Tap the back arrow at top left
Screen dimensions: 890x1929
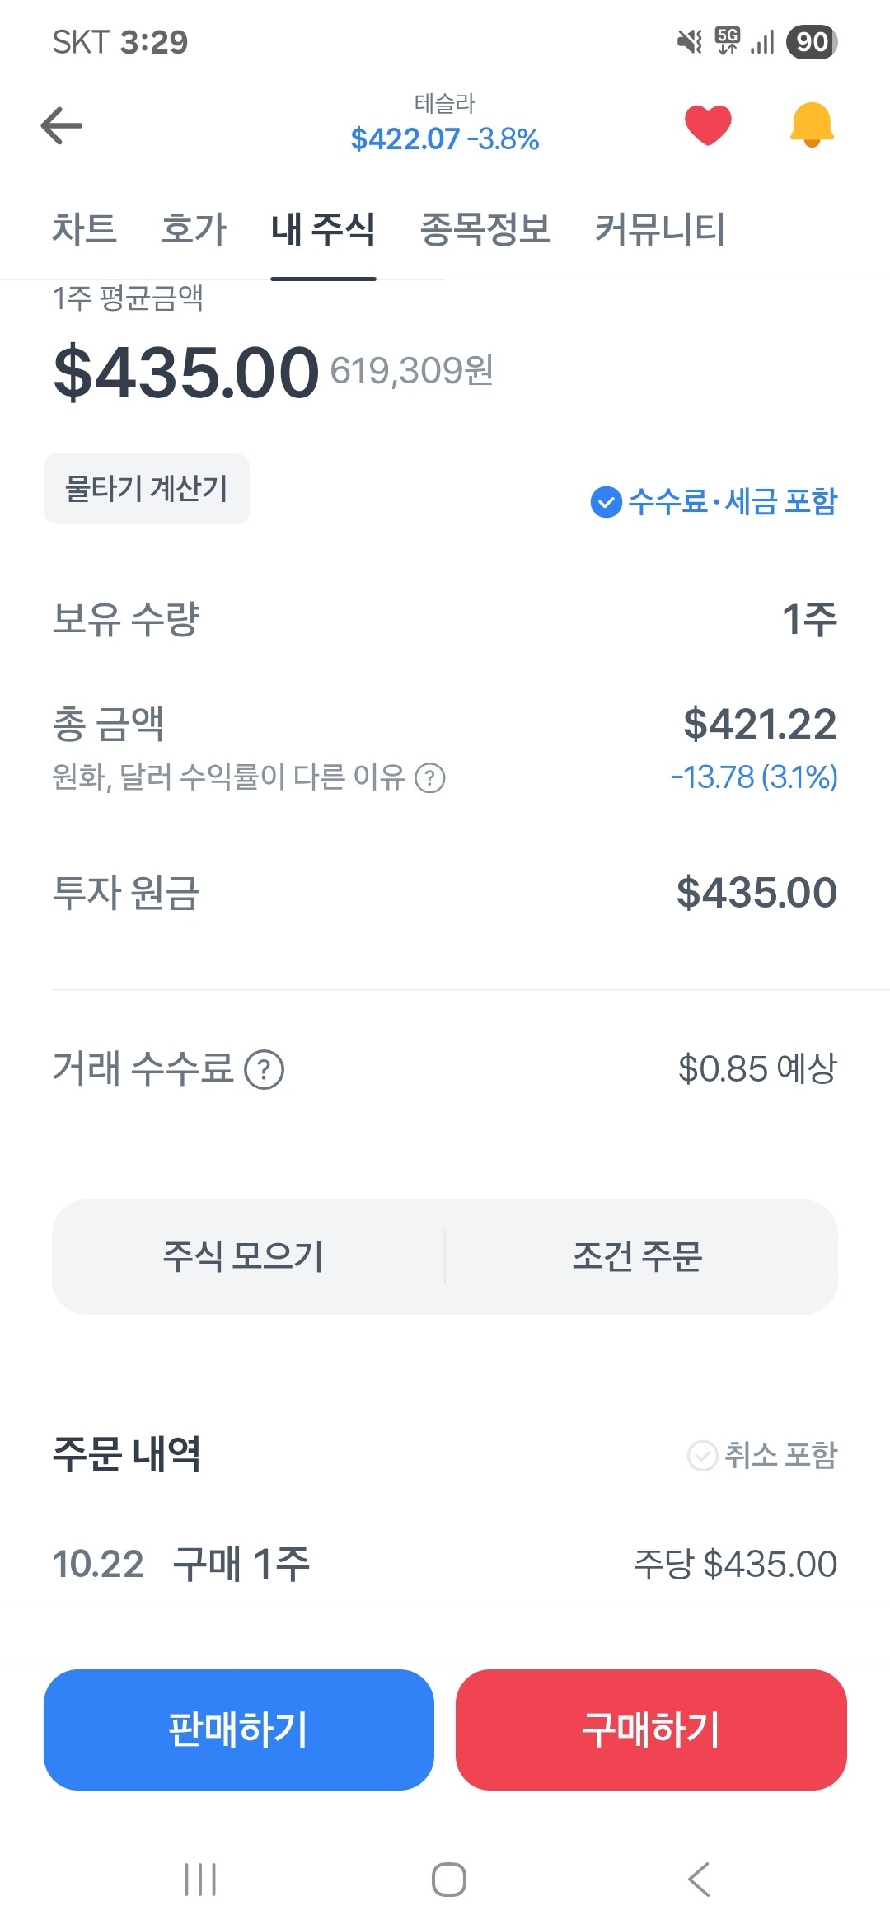[x=62, y=126]
